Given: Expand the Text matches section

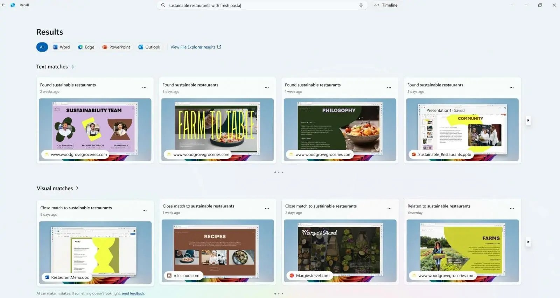Looking at the screenshot, I should click(73, 67).
